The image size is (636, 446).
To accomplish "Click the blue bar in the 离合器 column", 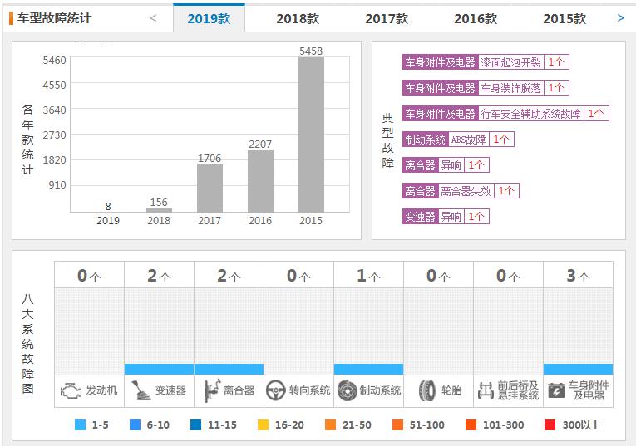I will click(229, 369).
